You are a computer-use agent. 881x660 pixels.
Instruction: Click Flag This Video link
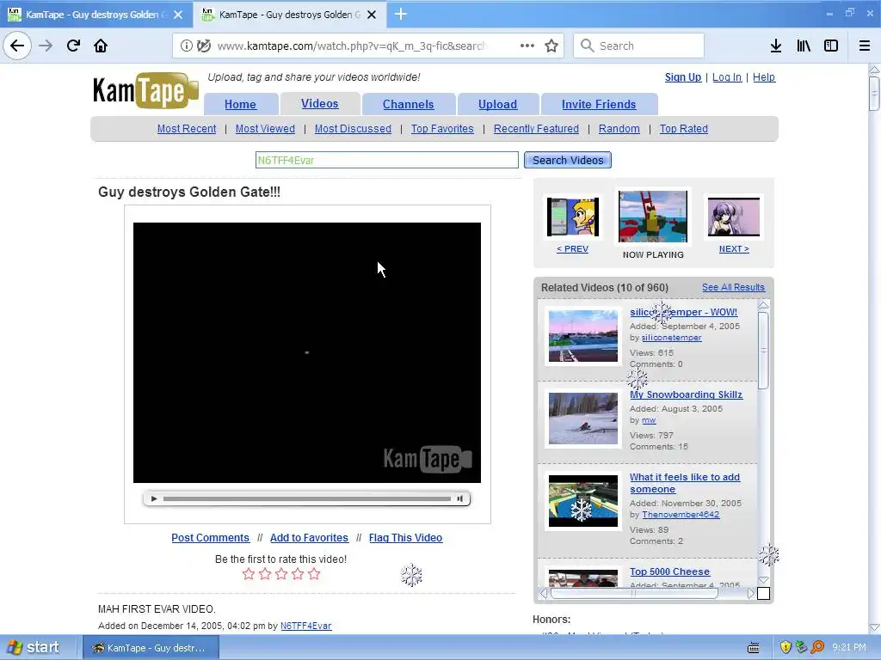406,538
